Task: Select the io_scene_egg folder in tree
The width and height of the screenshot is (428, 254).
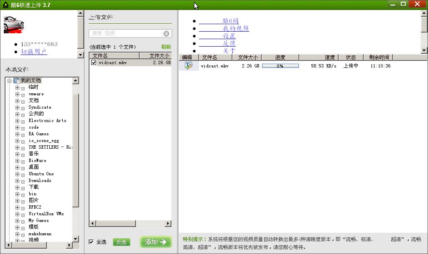Action: [x=44, y=141]
